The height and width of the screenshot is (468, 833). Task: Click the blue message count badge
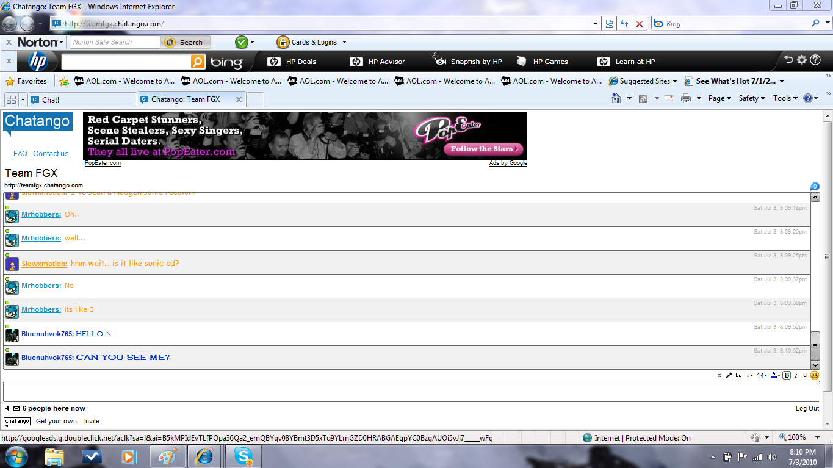[815, 187]
